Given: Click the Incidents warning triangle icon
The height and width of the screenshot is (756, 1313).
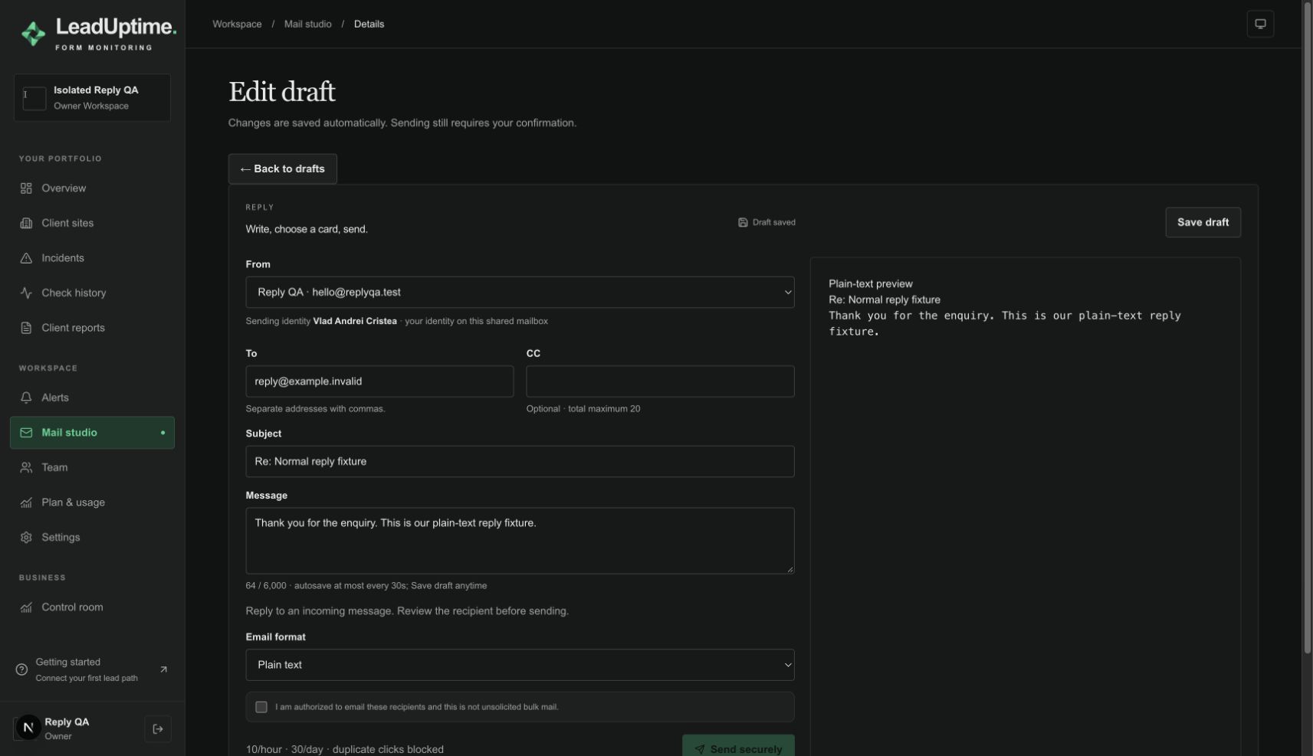Looking at the screenshot, I should (x=26, y=258).
